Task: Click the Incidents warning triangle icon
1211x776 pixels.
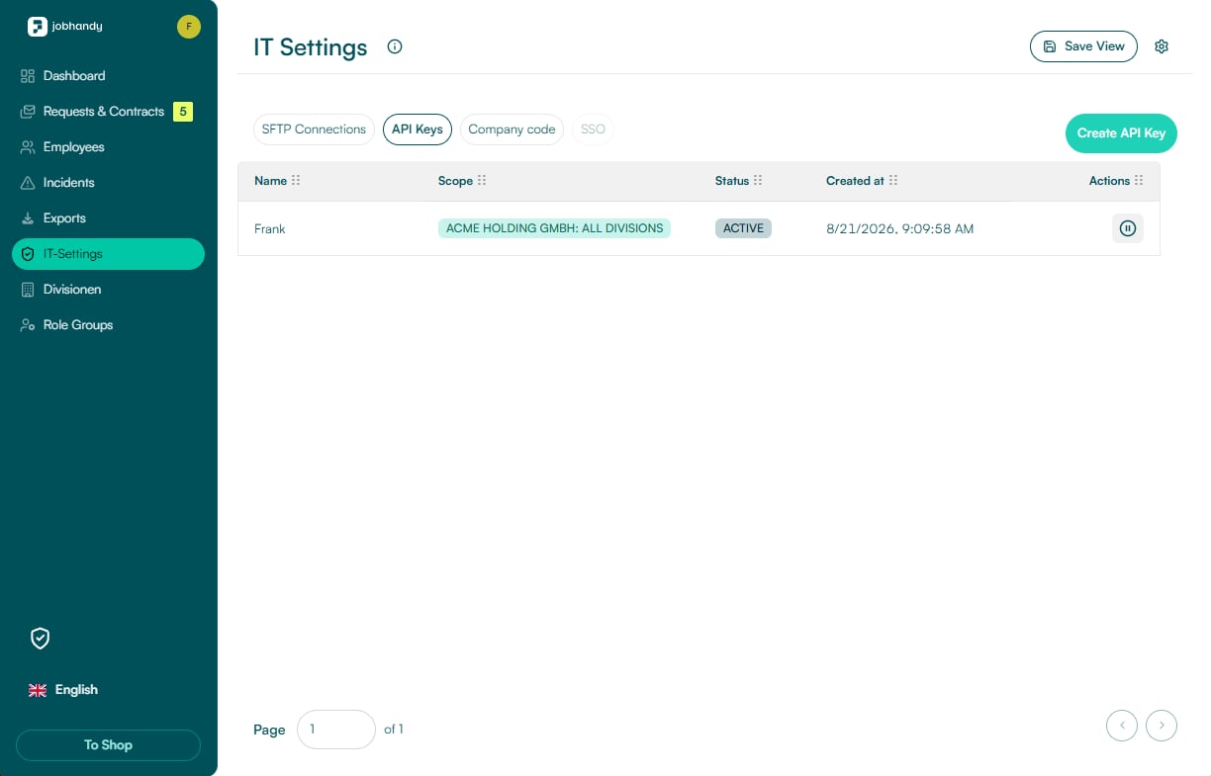Action: (28, 183)
